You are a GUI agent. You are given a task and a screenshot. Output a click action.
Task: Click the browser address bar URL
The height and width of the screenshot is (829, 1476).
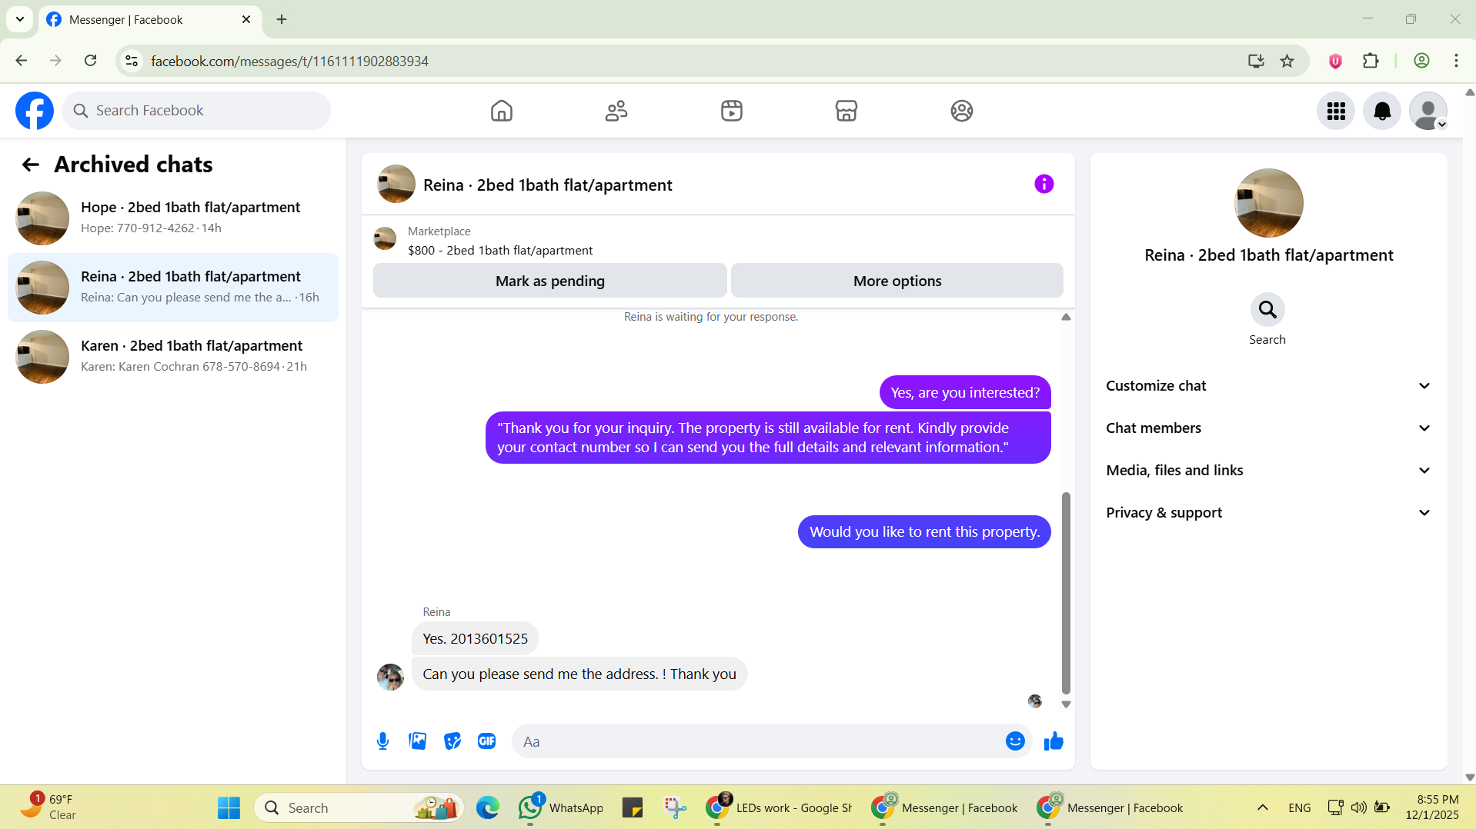pos(289,61)
